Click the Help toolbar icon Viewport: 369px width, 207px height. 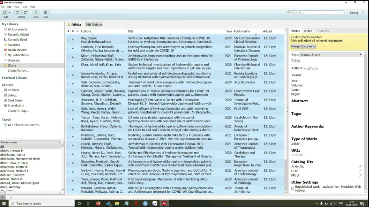pos(46,12)
